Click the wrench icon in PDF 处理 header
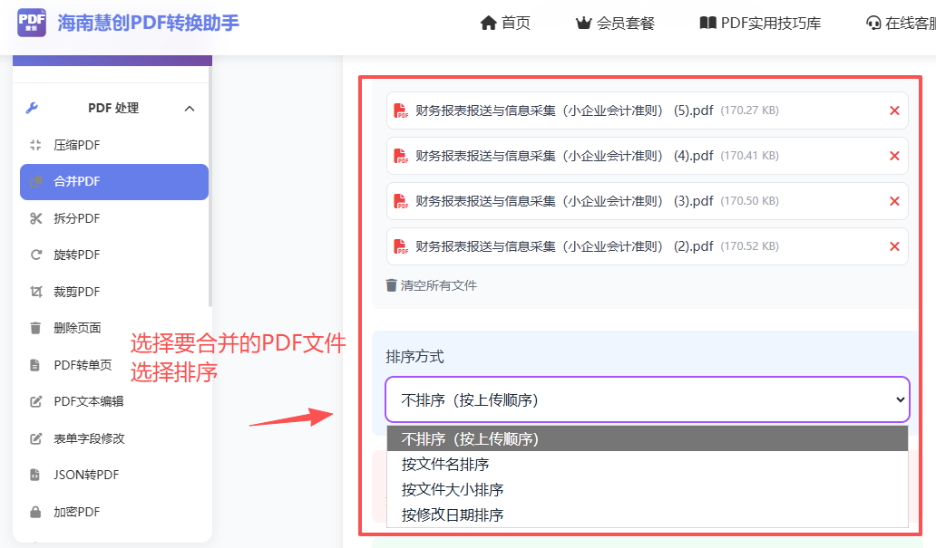The width and height of the screenshot is (936, 548). (33, 108)
